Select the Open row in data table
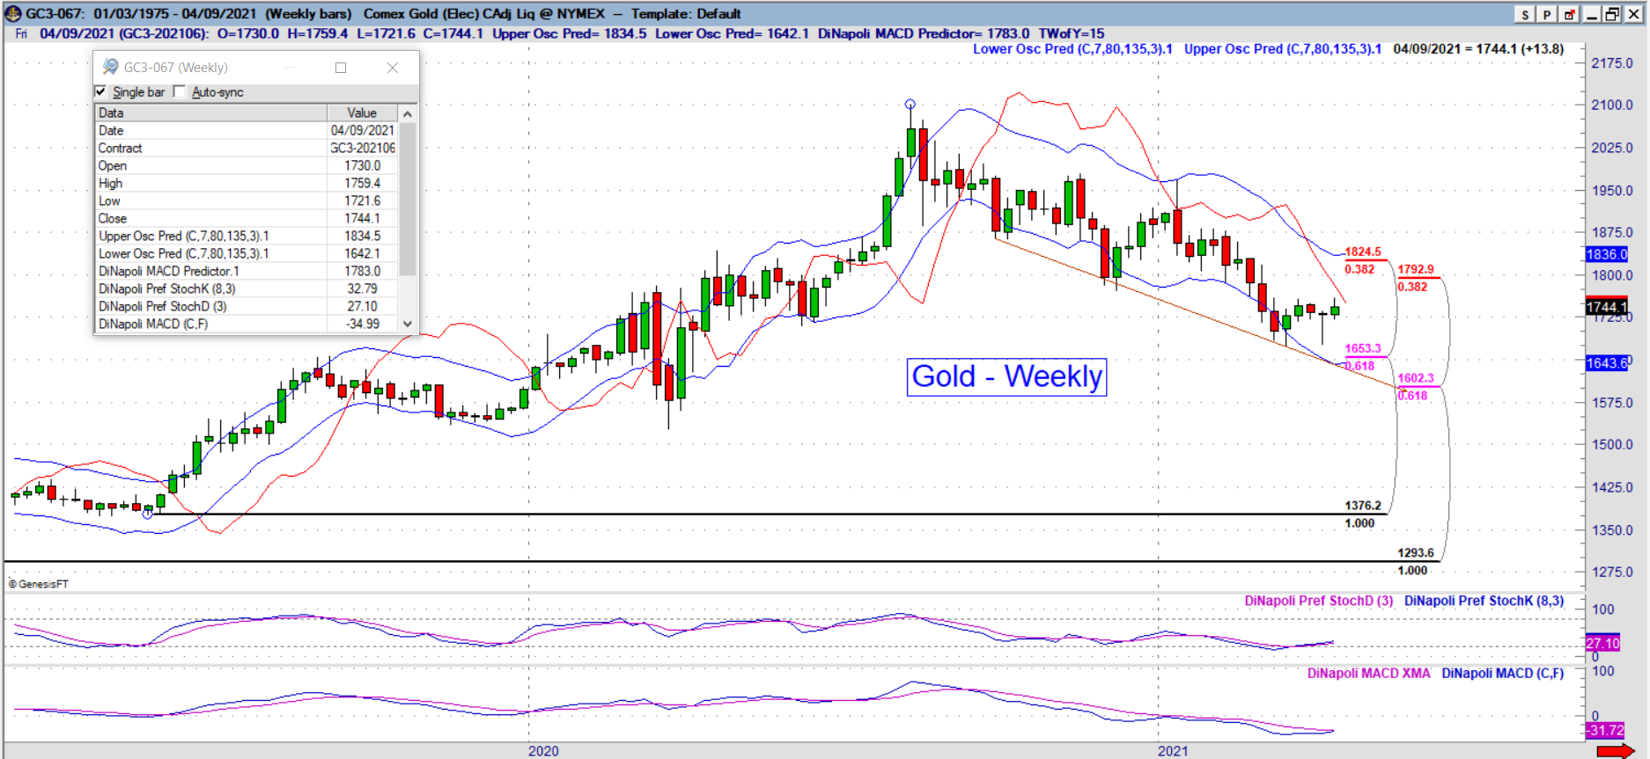The width and height of the screenshot is (1650, 759). pos(246,165)
